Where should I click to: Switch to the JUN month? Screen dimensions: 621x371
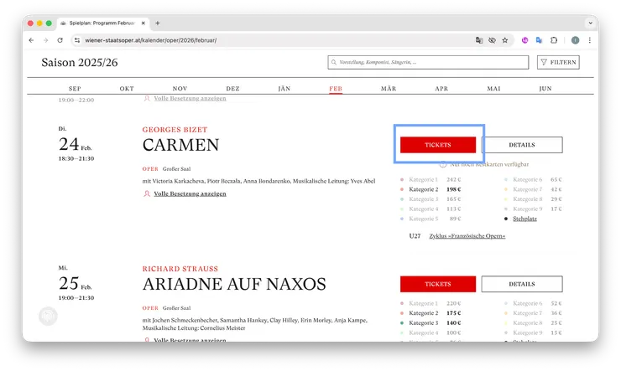(x=545, y=89)
